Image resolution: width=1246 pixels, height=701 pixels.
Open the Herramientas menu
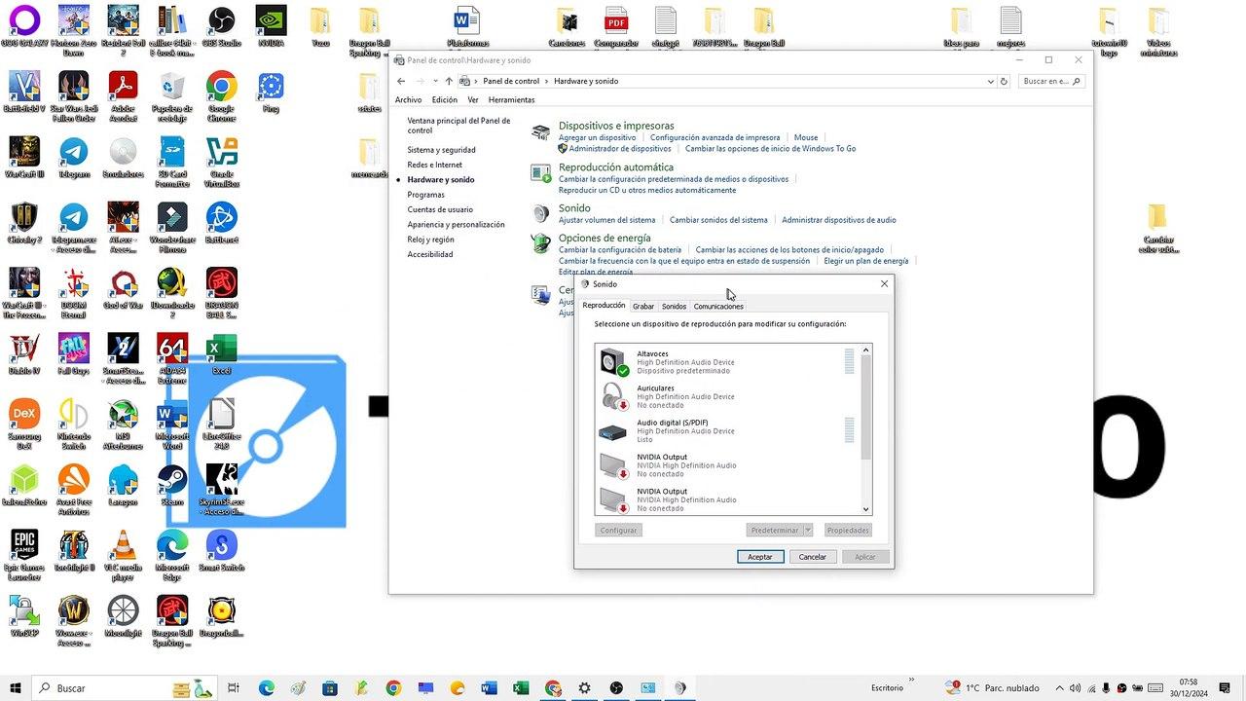point(511,99)
